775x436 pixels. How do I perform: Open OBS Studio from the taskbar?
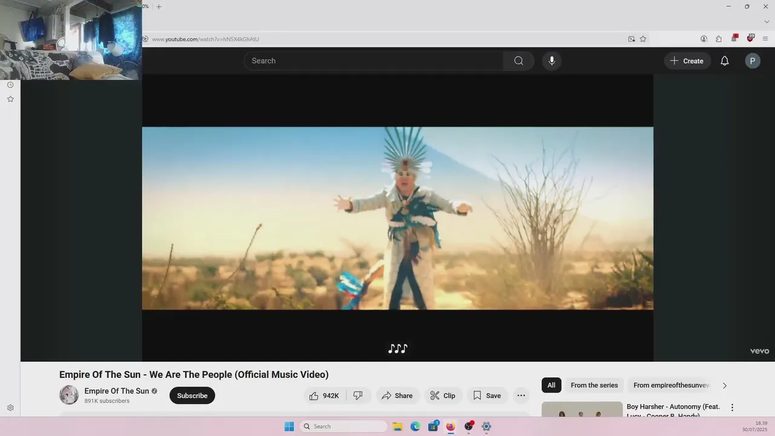click(469, 426)
